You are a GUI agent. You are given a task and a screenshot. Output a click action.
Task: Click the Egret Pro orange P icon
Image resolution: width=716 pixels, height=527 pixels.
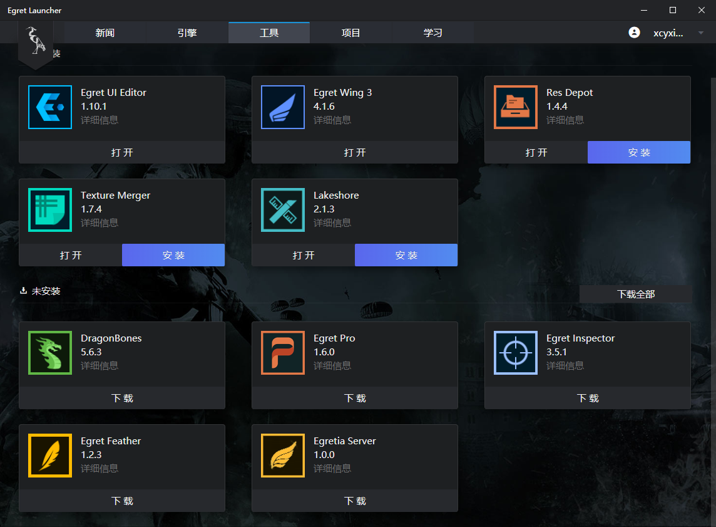click(283, 353)
